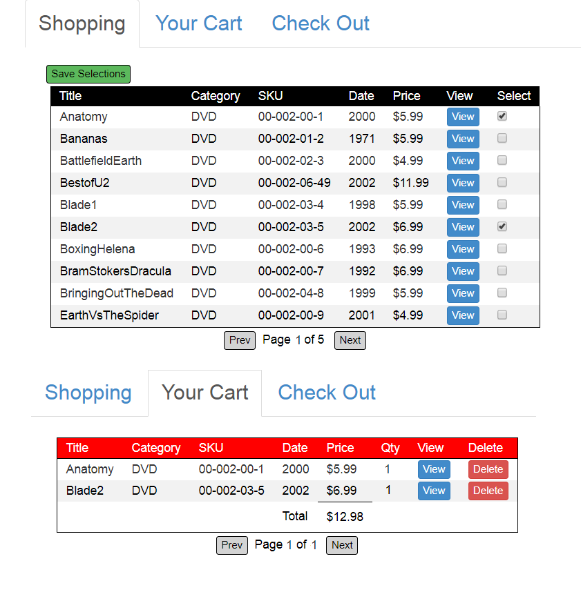Click View for BringingOutTheDead
581x601 pixels.
(463, 293)
